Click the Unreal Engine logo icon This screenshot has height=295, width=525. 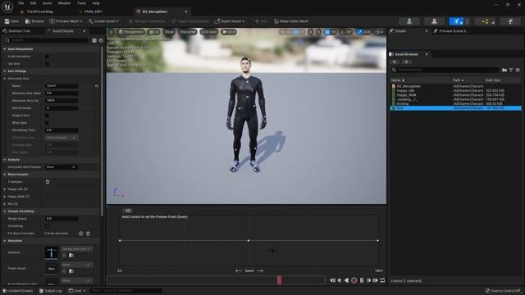7,7
